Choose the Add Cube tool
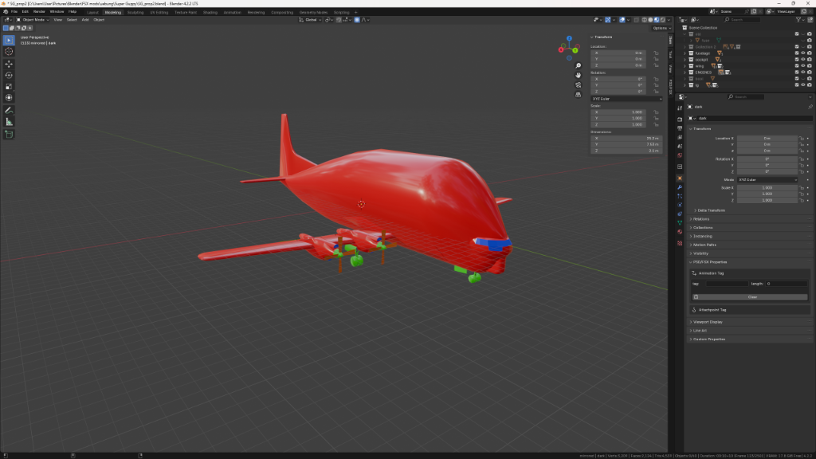The image size is (816, 459). 9,135
